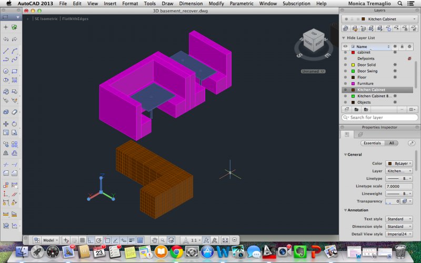The height and width of the screenshot is (263, 421).
Task: Click the Undo arrow in the tool palette
Action: [x=6, y=39]
